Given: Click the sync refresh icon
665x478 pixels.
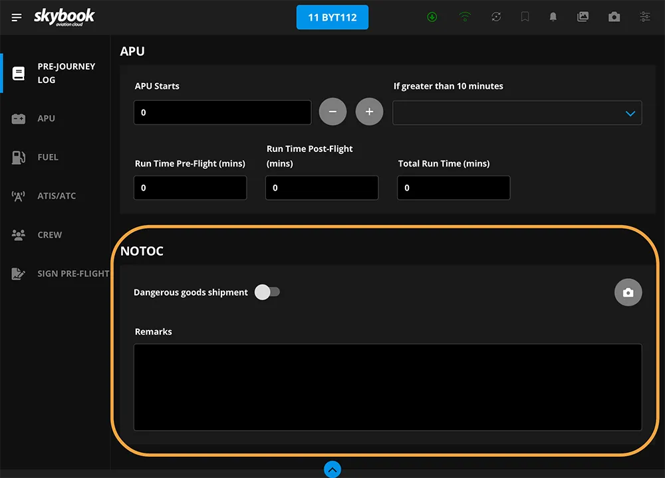Looking at the screenshot, I should click(496, 17).
